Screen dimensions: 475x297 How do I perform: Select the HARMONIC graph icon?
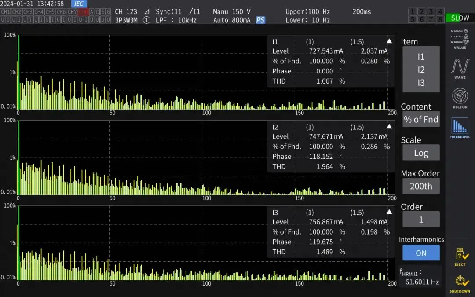460,128
